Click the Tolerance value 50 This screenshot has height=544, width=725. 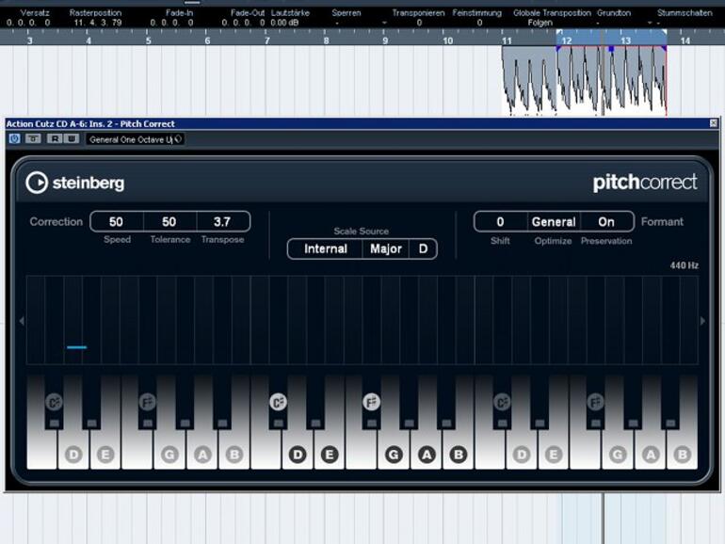[x=169, y=222]
